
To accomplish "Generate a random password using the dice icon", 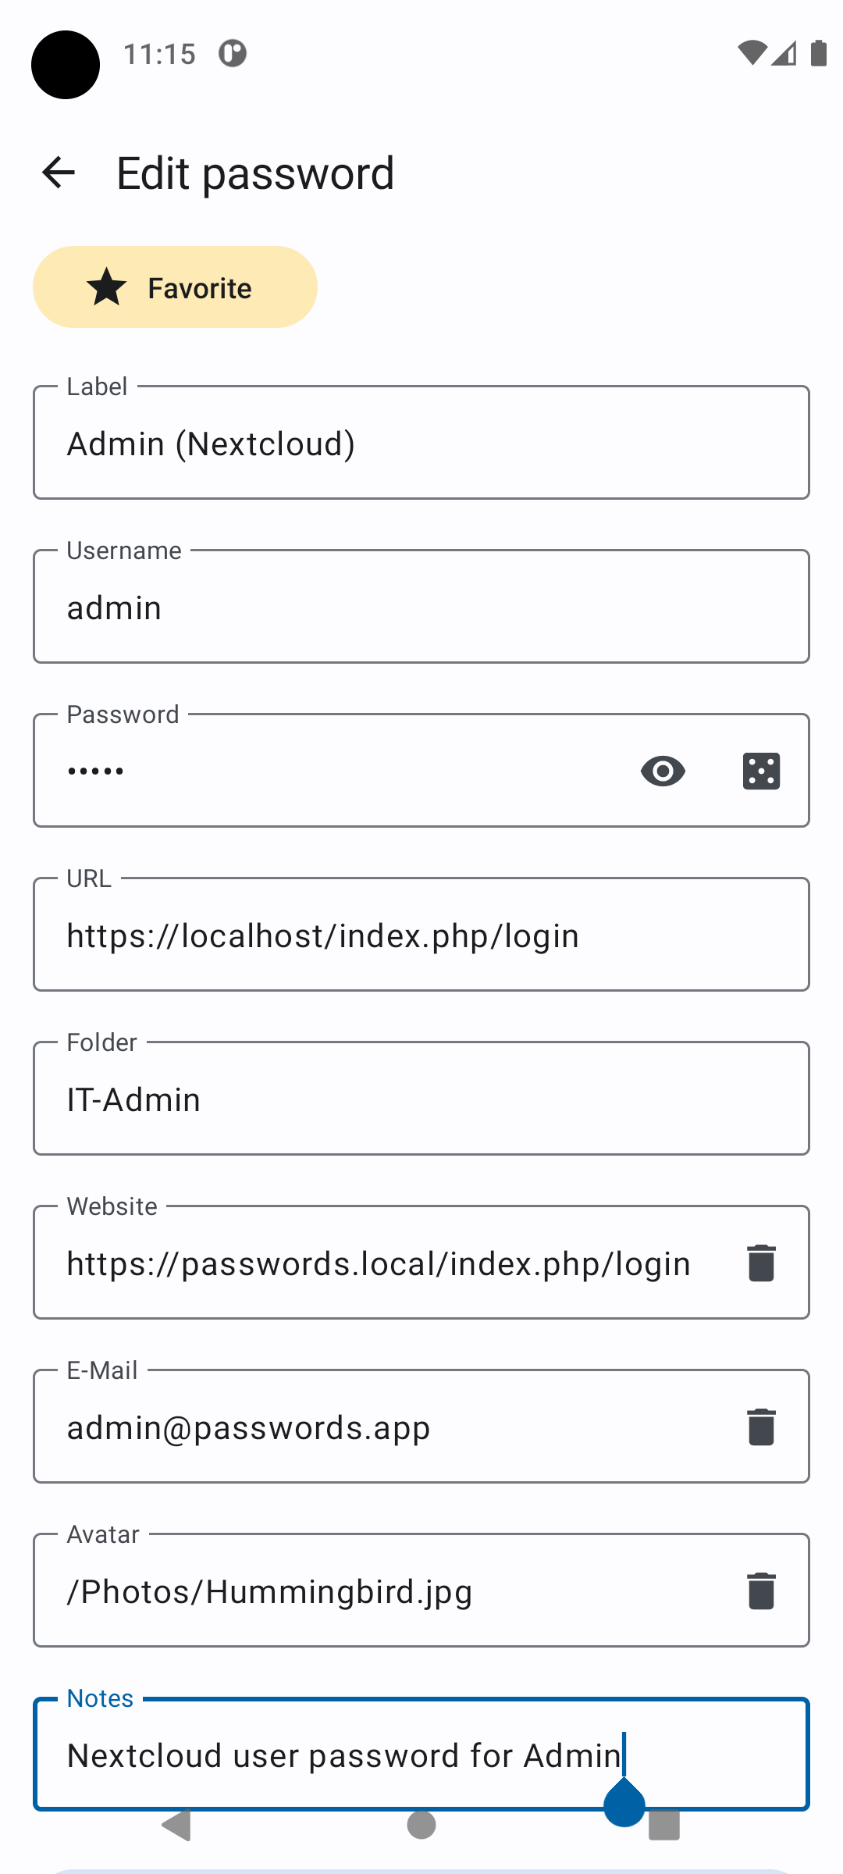I will point(761,771).
